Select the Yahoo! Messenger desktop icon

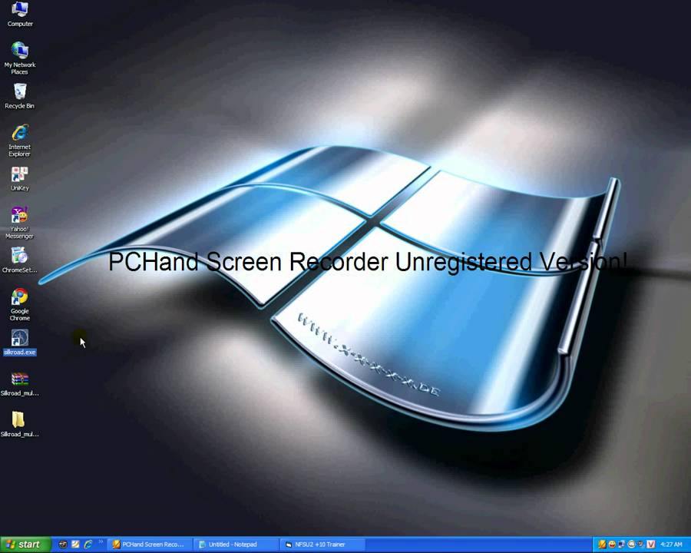[x=20, y=223]
